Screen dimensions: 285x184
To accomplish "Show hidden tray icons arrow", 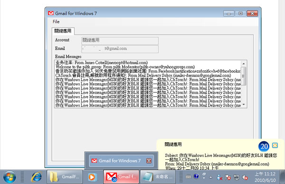I will coord(210,177).
